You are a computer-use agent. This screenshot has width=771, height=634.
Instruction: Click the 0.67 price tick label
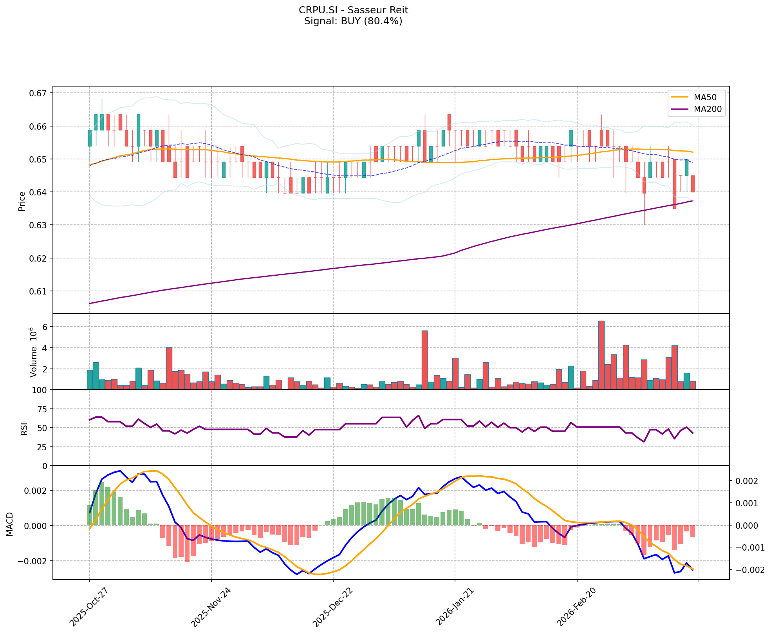(x=38, y=93)
